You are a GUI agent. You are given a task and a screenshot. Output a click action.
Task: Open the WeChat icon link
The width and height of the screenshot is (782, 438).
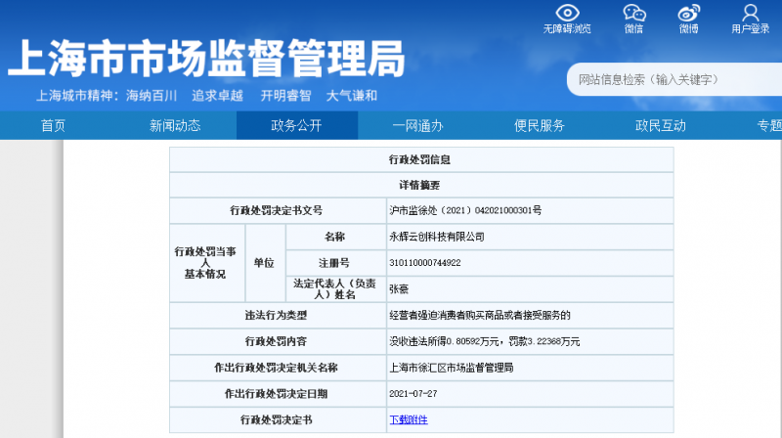[633, 13]
